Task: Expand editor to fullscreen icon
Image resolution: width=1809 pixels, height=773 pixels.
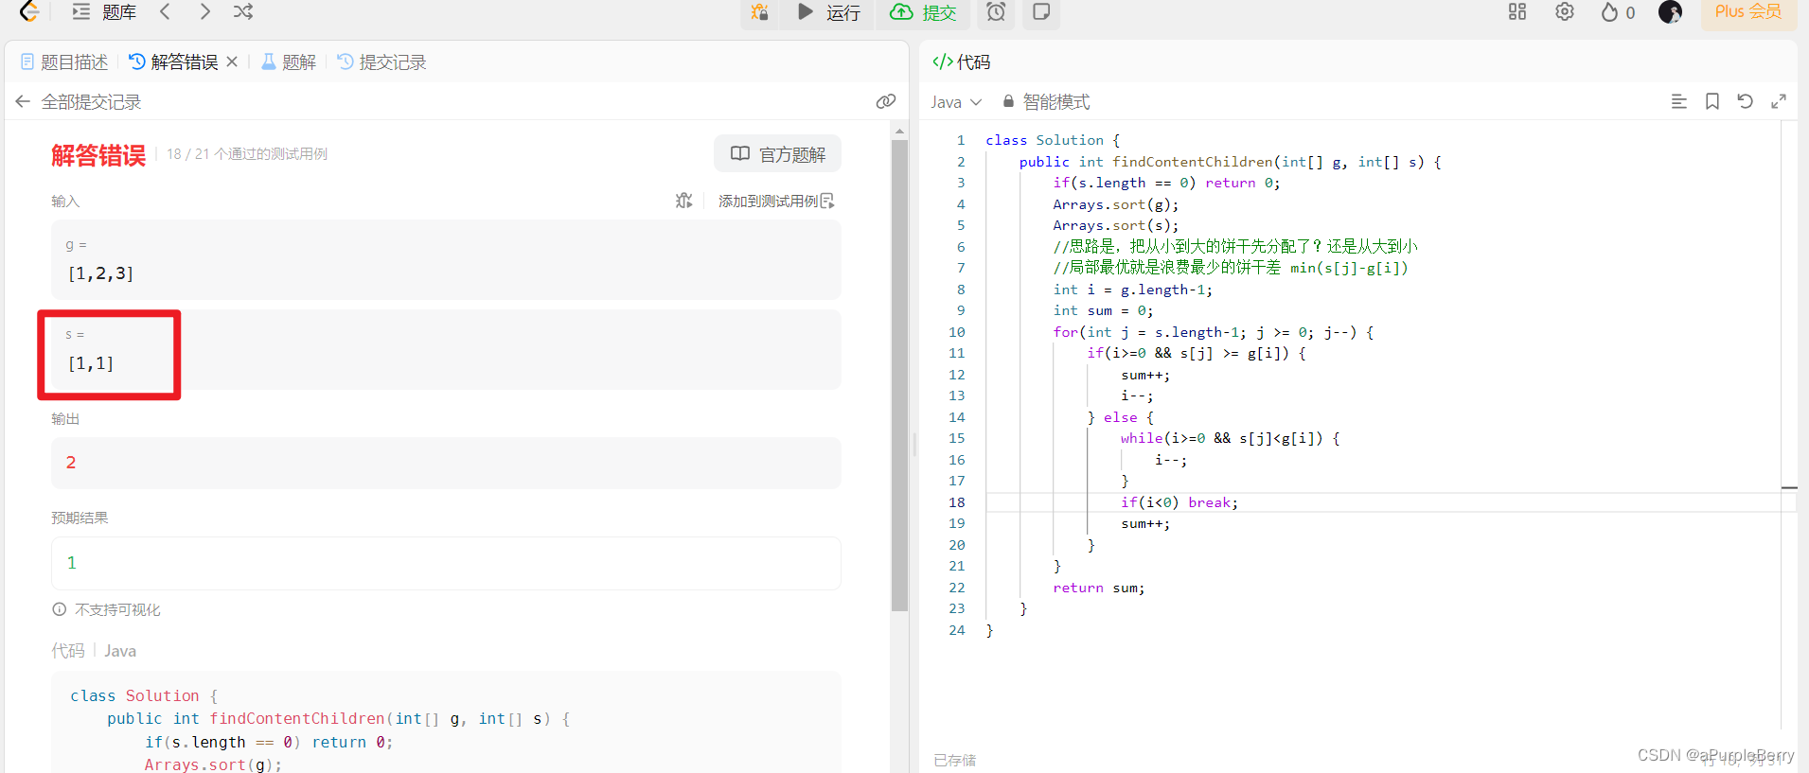Action: [1779, 101]
